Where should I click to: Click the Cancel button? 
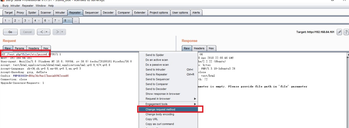pos(27,32)
